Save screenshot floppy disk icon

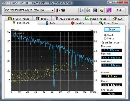pyautogui.click(x=95, y=10)
